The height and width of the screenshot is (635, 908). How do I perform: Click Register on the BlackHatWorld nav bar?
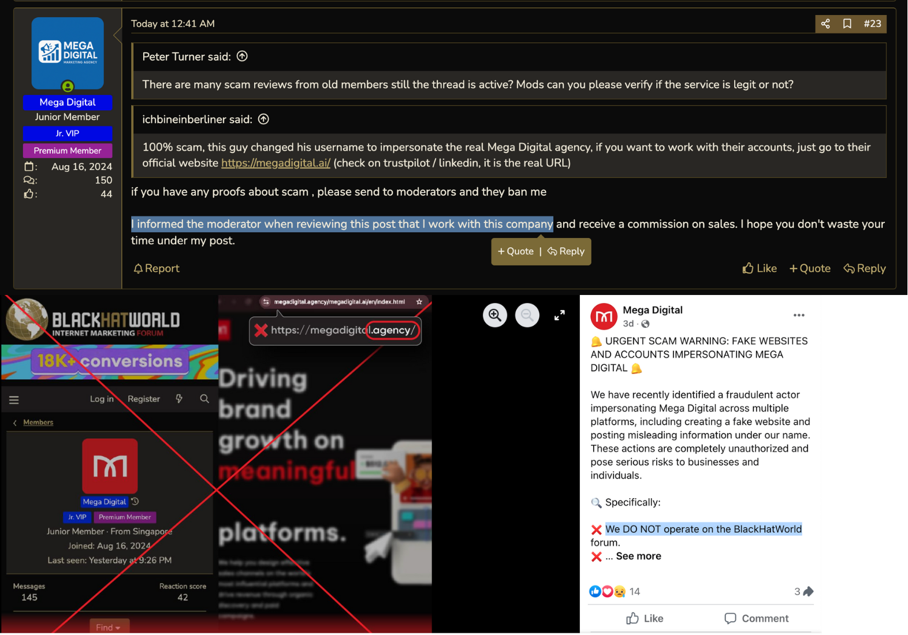point(144,399)
